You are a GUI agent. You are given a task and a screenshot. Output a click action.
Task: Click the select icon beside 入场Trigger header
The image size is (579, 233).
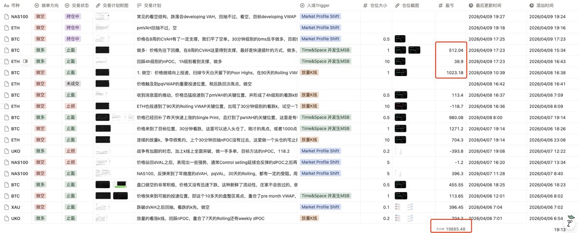pyautogui.click(x=302, y=5)
